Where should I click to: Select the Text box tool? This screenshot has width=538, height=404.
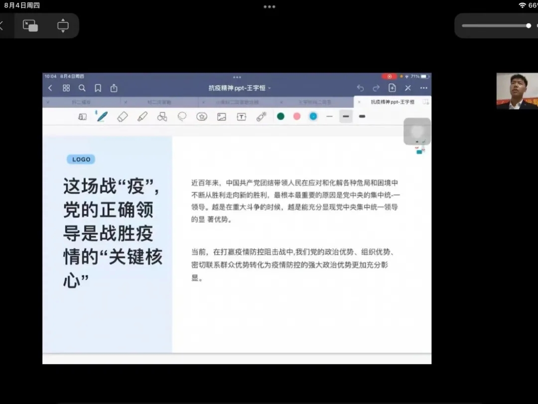(x=242, y=117)
